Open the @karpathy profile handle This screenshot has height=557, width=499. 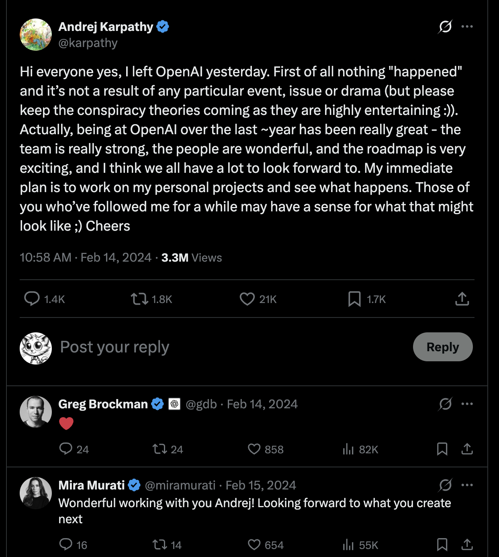pos(88,43)
